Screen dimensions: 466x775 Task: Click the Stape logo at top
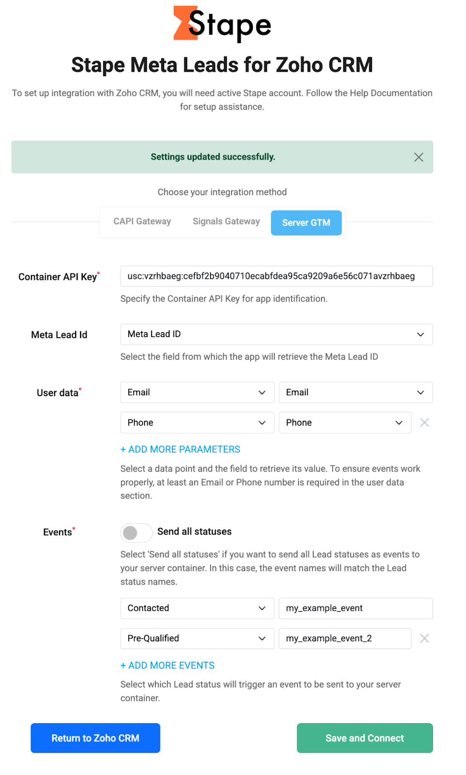click(x=222, y=23)
